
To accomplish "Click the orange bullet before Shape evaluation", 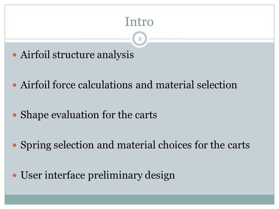I will click(x=15, y=115).
